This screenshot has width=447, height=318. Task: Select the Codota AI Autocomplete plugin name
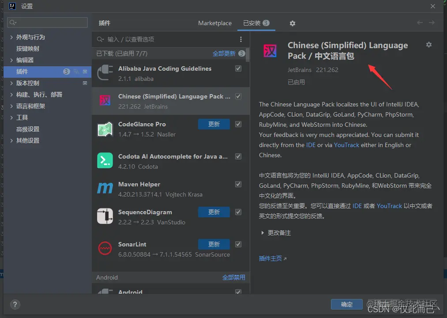[x=173, y=156]
